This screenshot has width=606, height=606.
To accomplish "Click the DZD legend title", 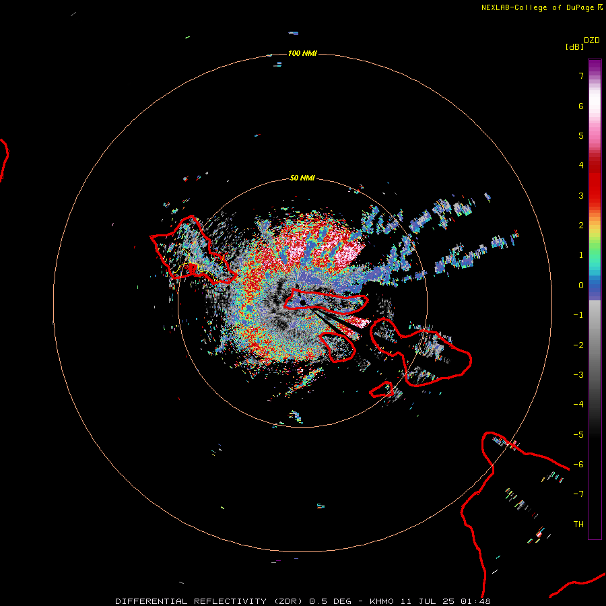I will tap(592, 40).
